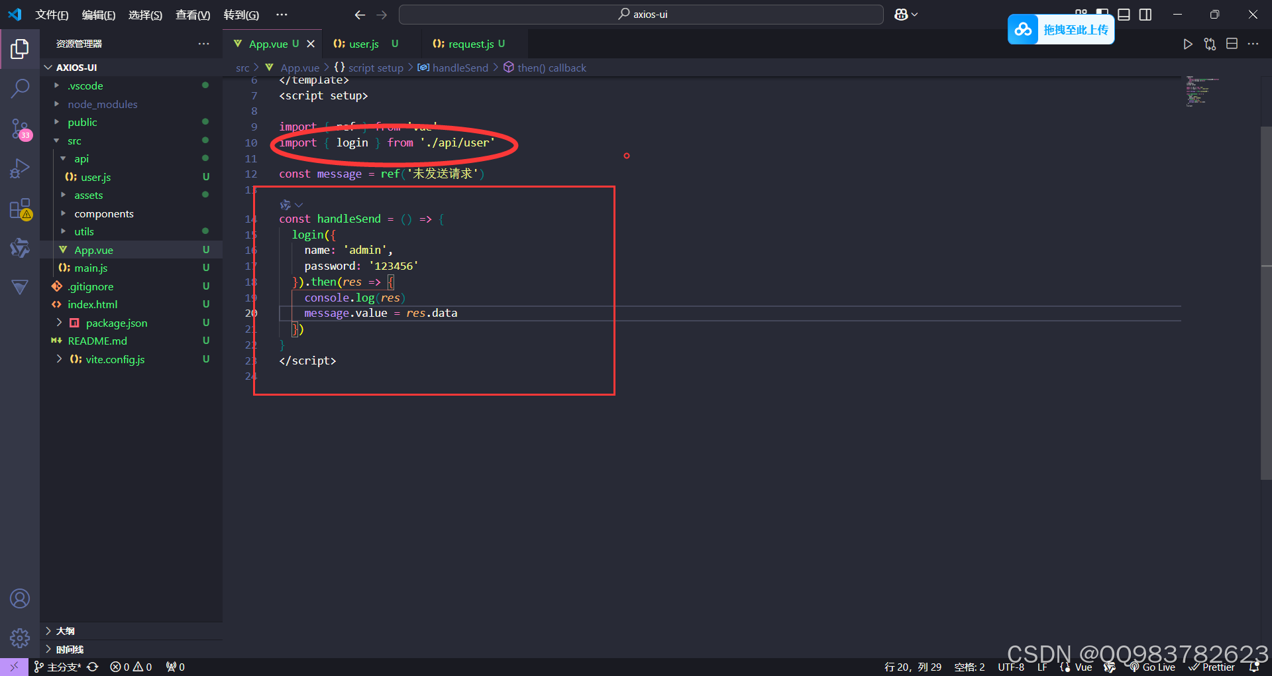Image resolution: width=1272 pixels, height=676 pixels.
Task: Click the UTF-8 encoding indicator
Action: (1011, 667)
